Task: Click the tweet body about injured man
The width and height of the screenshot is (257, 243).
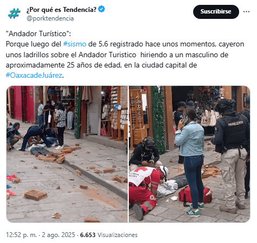Action: pyautogui.click(x=125, y=59)
